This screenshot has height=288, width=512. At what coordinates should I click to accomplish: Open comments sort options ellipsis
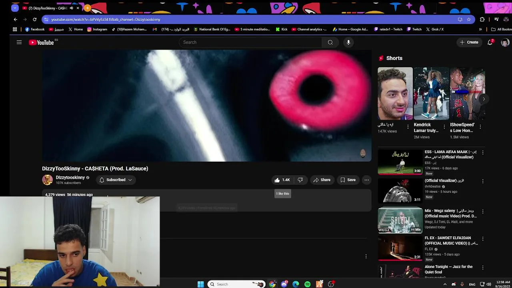(x=366, y=256)
